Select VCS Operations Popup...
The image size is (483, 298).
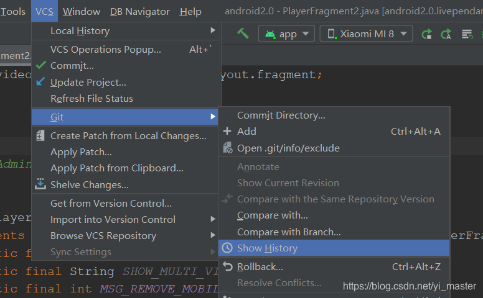[x=126, y=49]
